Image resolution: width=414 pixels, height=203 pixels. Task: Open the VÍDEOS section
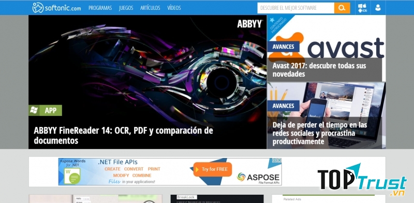pyautogui.click(x=174, y=8)
